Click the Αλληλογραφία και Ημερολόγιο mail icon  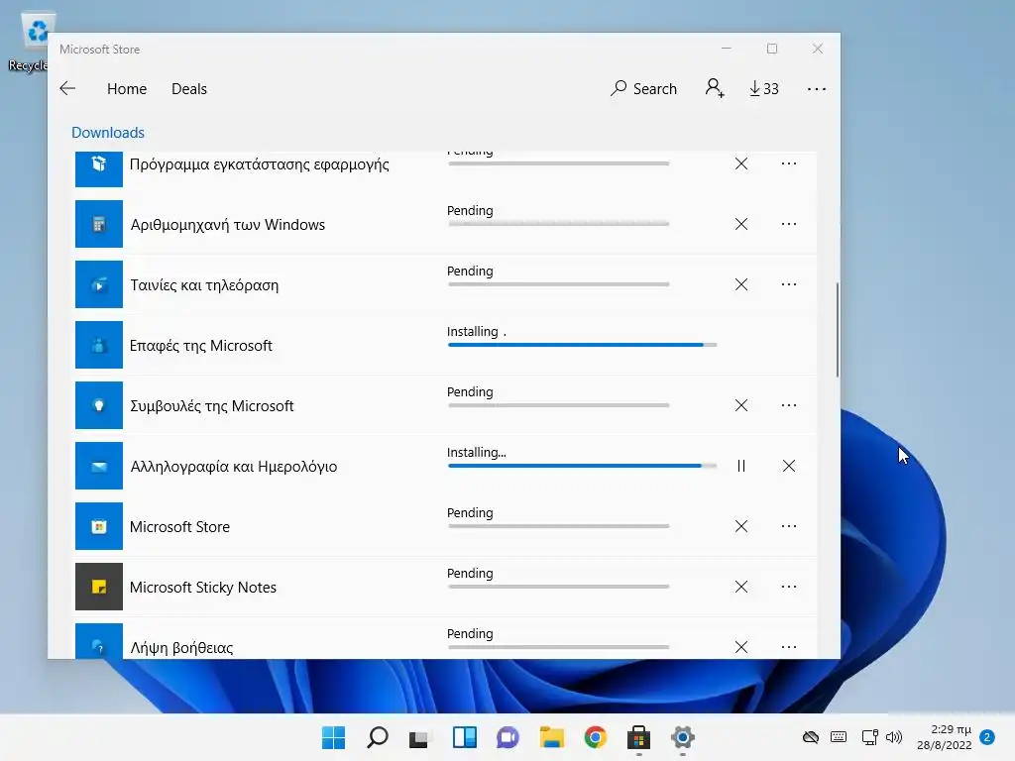[x=99, y=466]
